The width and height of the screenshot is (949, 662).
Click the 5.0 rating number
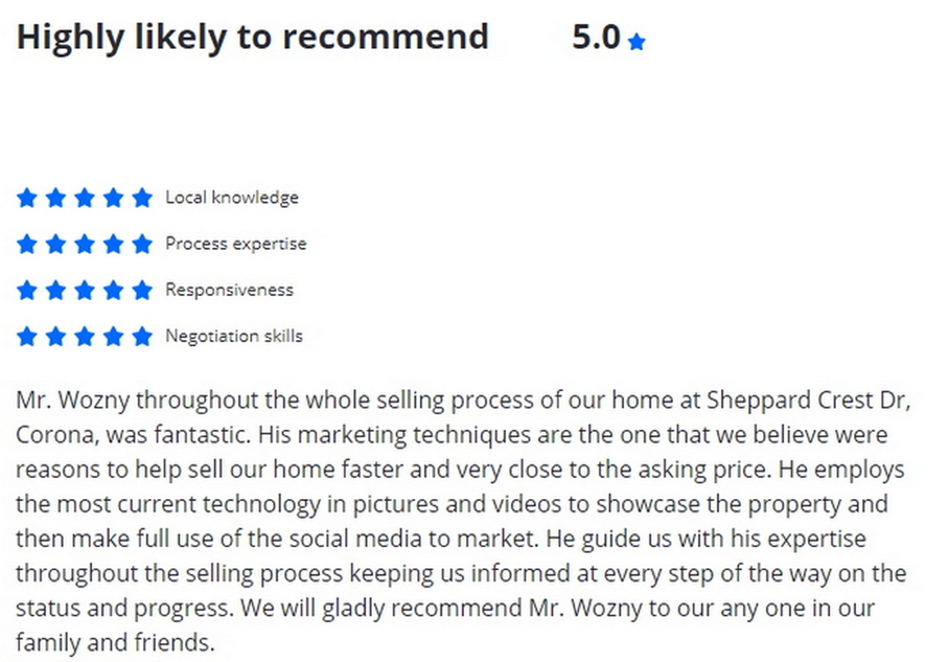(596, 37)
